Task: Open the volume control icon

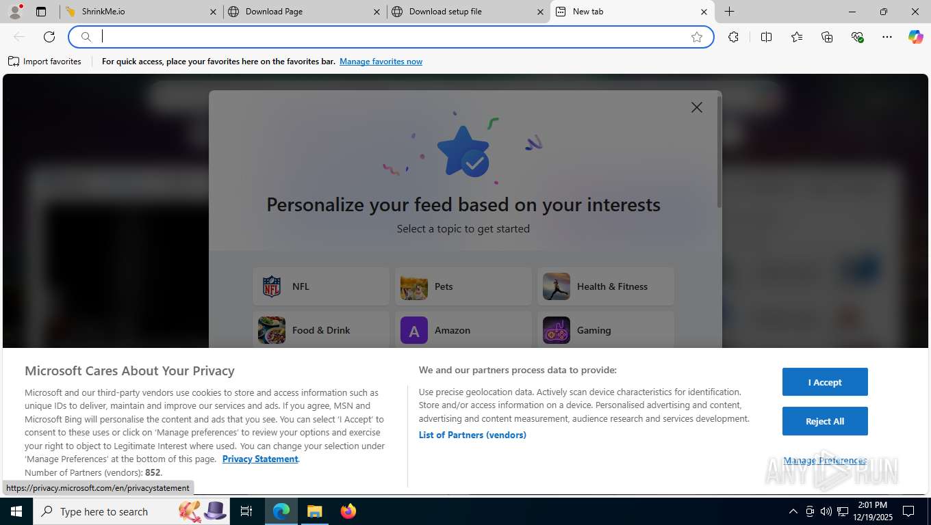Action: pyautogui.click(x=826, y=511)
